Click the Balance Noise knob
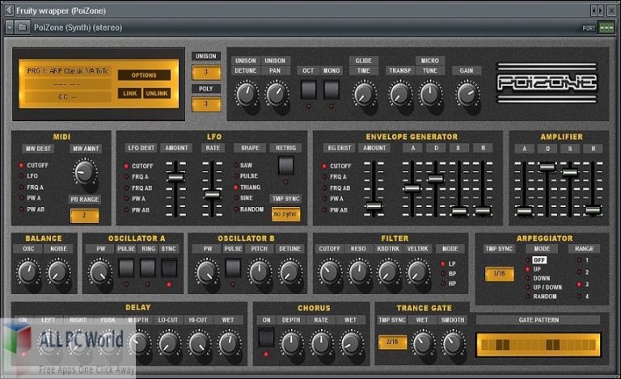Viewport: 621px width, 379px height. [x=58, y=274]
